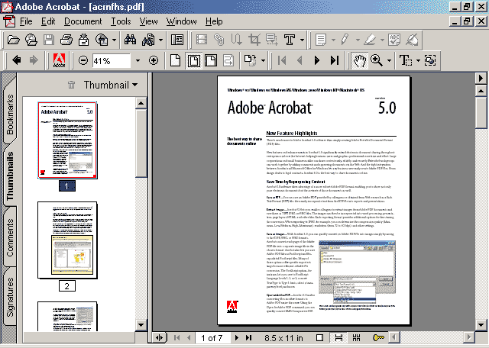Click the Find binoculars icon
The height and width of the screenshot is (348, 489).
[x=130, y=40]
